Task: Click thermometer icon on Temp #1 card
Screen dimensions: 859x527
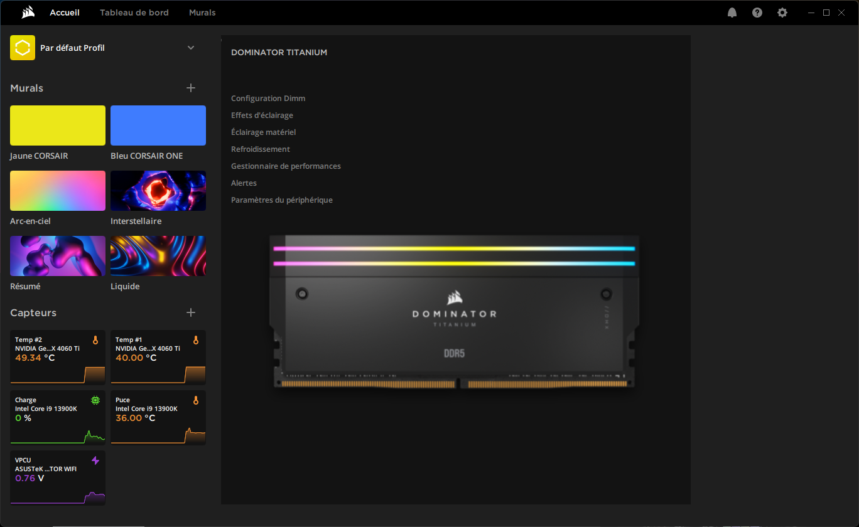Action: coord(196,340)
